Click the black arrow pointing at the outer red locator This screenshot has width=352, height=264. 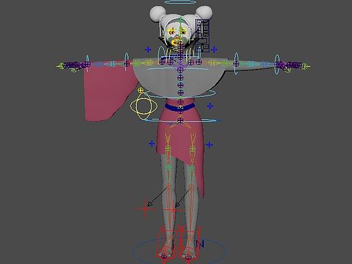coord(158,197)
